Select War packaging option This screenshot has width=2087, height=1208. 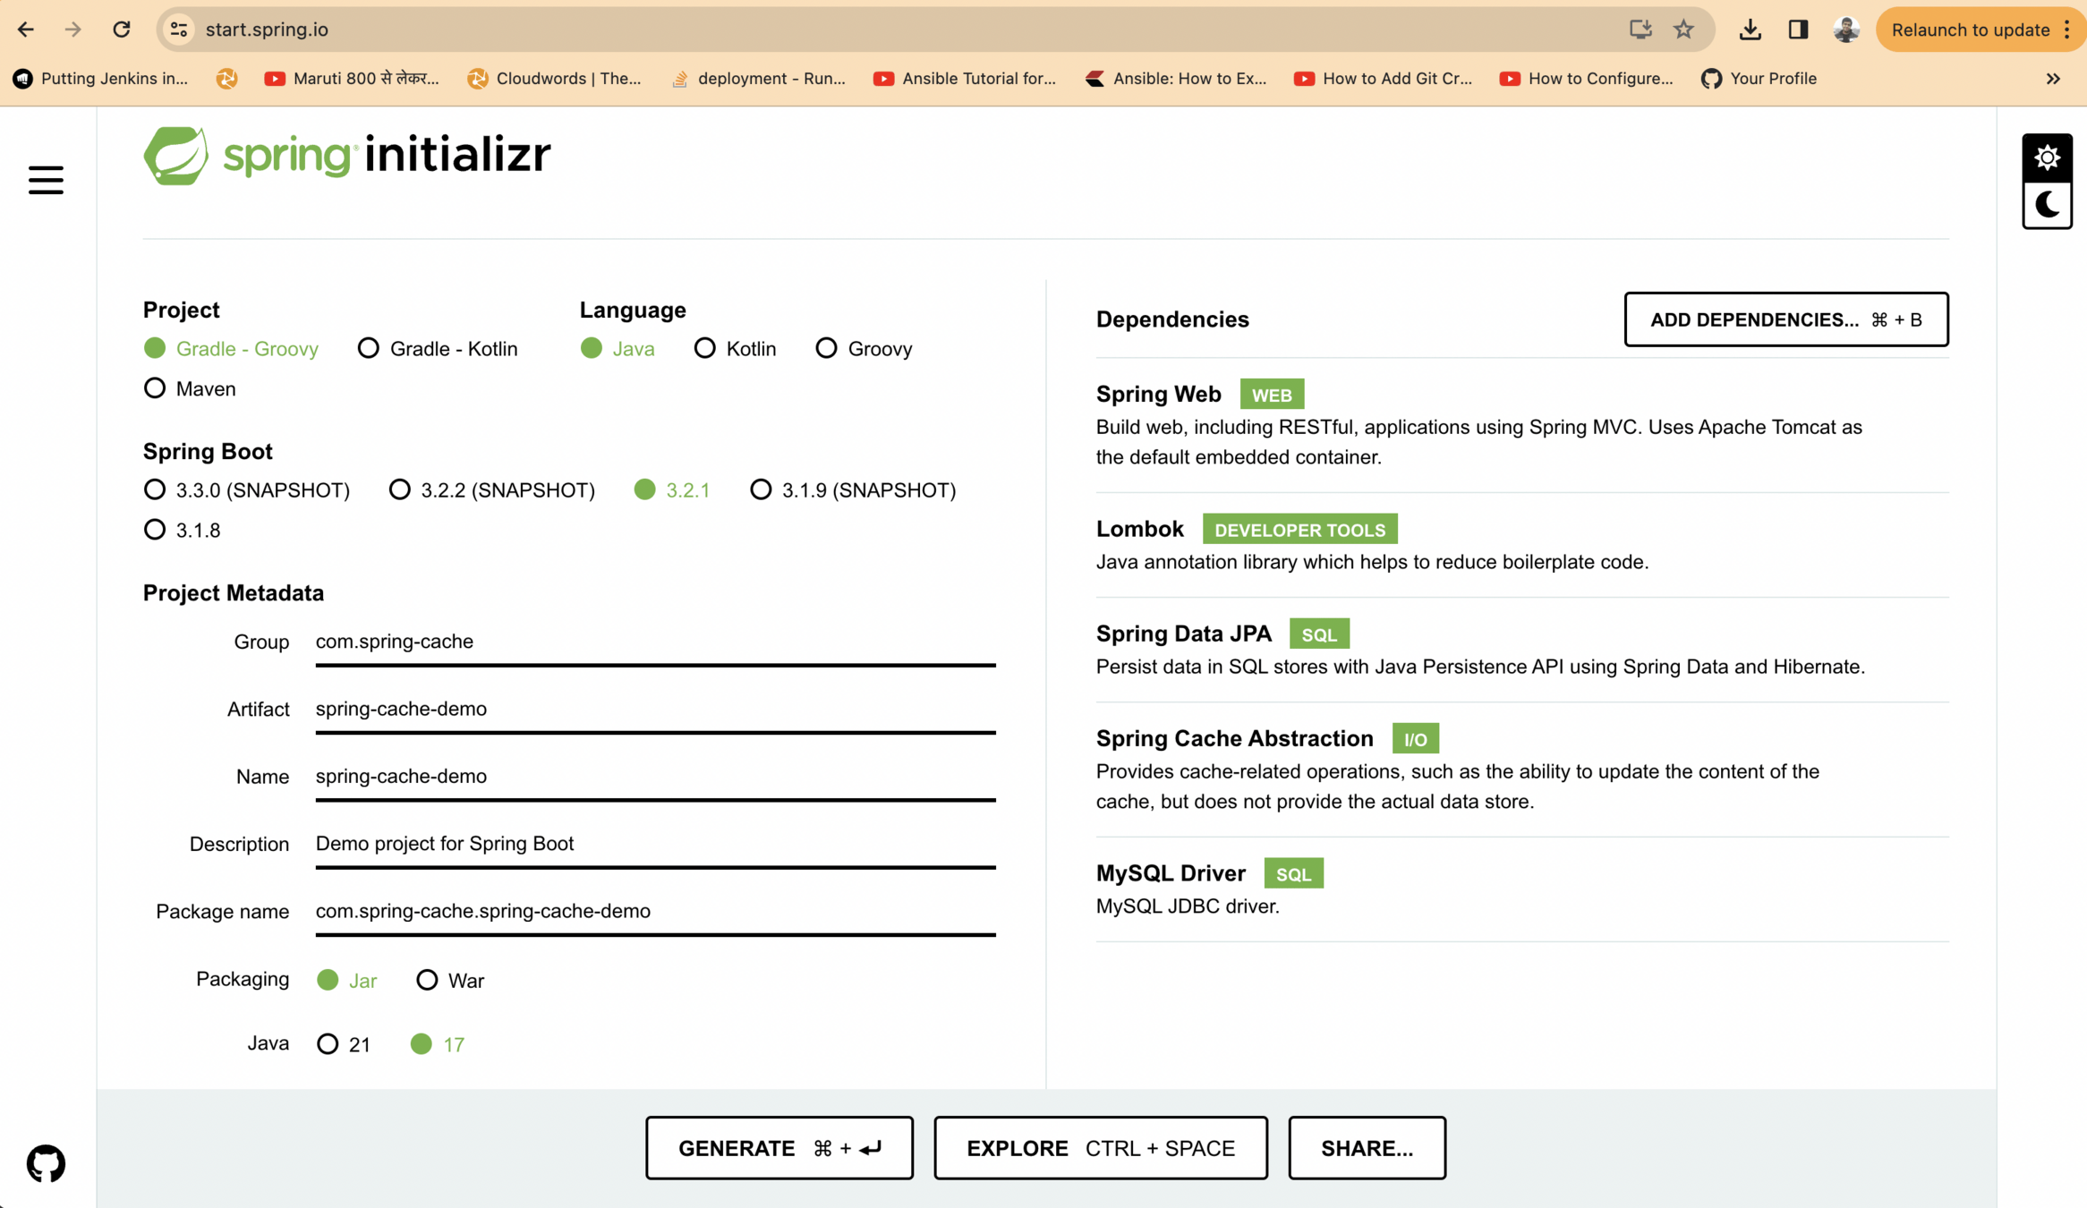click(427, 980)
